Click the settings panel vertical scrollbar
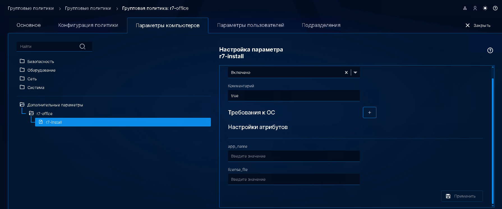The width and height of the screenshot is (502, 209). (x=493, y=141)
